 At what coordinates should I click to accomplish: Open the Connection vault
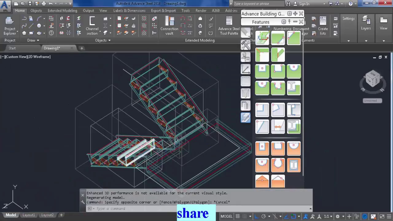pos(169,25)
